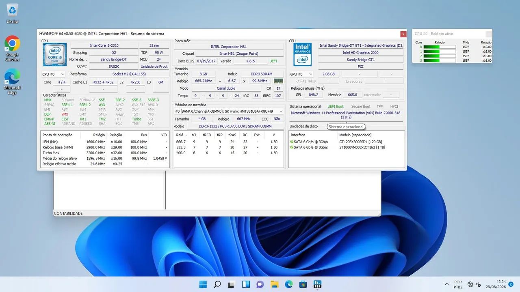Open Microsoft Edge from the taskbar
This screenshot has width=520, height=292.
coord(289,284)
